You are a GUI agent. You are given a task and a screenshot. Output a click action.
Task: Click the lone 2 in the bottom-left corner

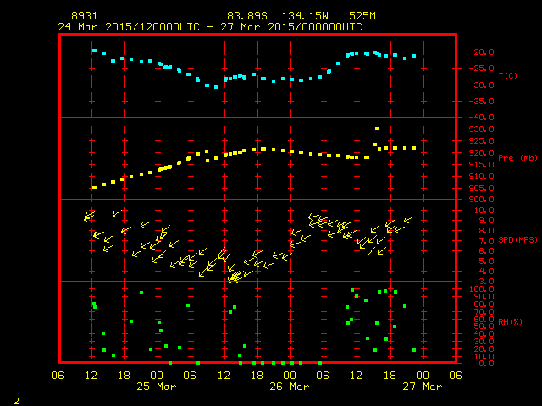click(16, 401)
